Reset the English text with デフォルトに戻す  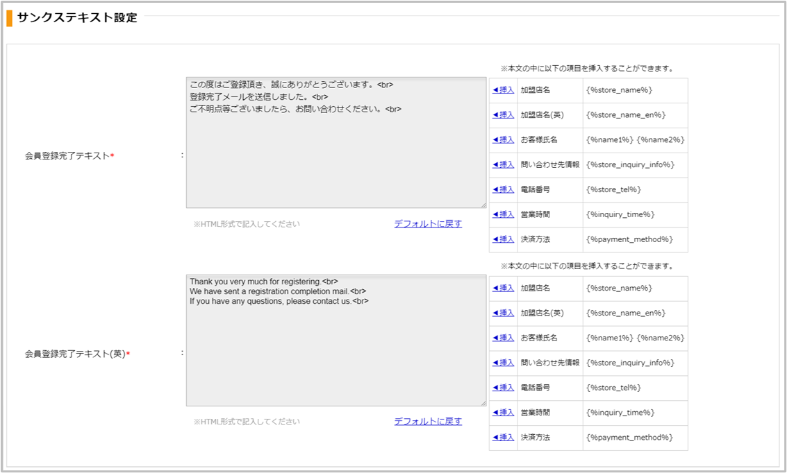click(428, 422)
